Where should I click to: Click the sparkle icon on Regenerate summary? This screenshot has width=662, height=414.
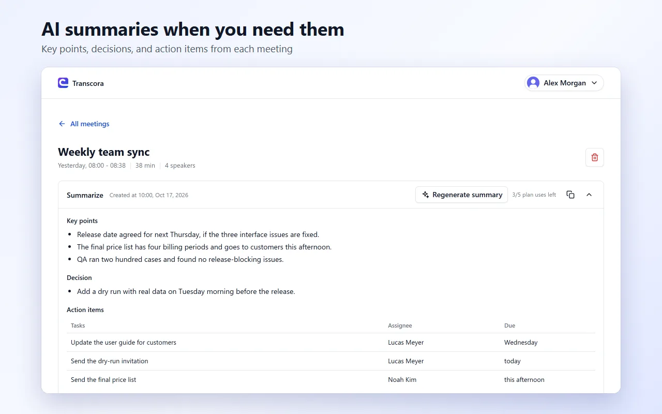tap(426, 195)
